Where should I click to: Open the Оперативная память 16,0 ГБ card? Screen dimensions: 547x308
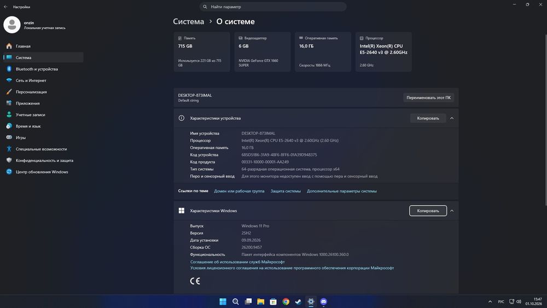pos(323,52)
